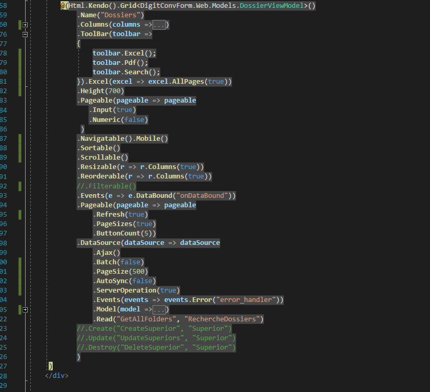Image resolution: width=430 pixels, height=392 pixels.
Task: Place cursor on the "Dossiers" string
Action: pos(122,15)
